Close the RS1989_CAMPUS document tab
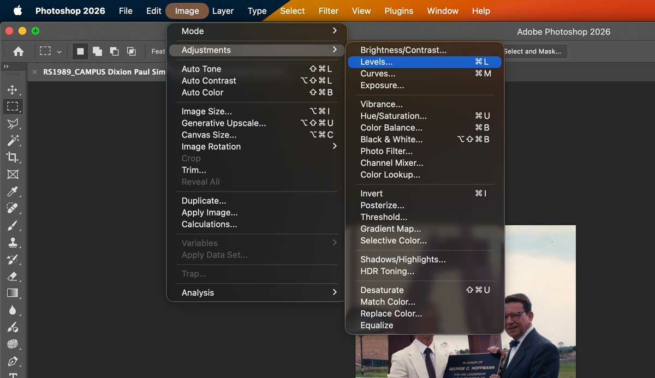 tap(35, 72)
